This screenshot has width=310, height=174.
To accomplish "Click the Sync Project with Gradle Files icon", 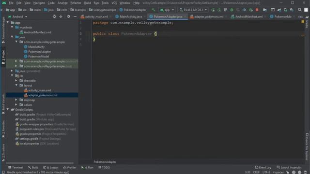I will [279, 10].
